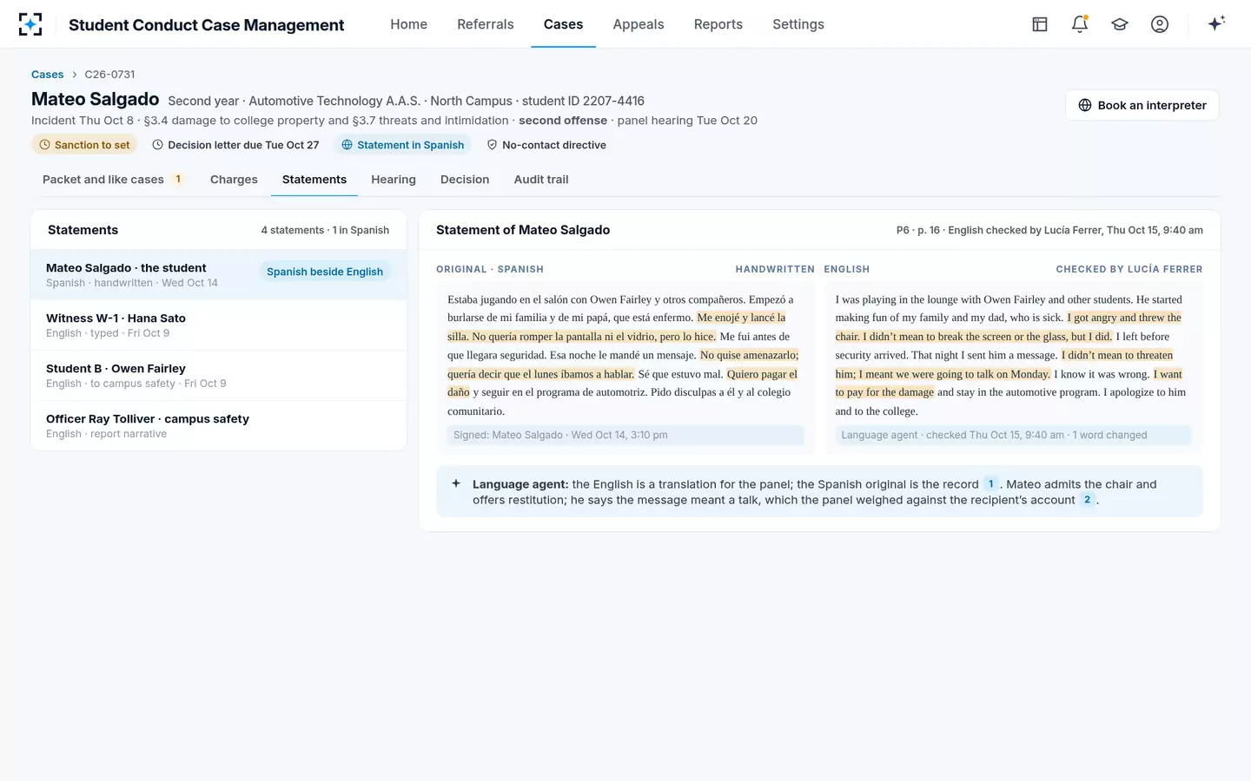Follow the Cases breadcrumb link
This screenshot has height=781, width=1251.
click(47, 75)
